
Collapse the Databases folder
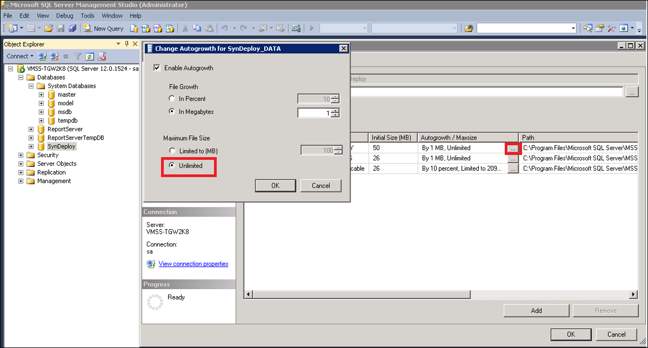[21, 77]
